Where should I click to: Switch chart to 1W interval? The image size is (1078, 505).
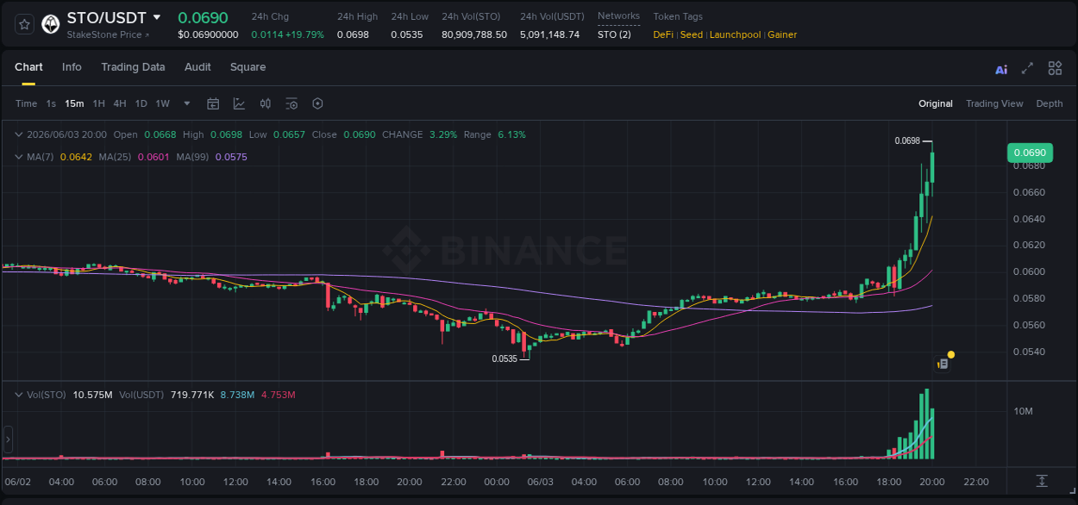pyautogui.click(x=162, y=103)
